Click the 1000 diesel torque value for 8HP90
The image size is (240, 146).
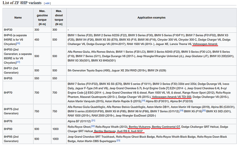55,129
